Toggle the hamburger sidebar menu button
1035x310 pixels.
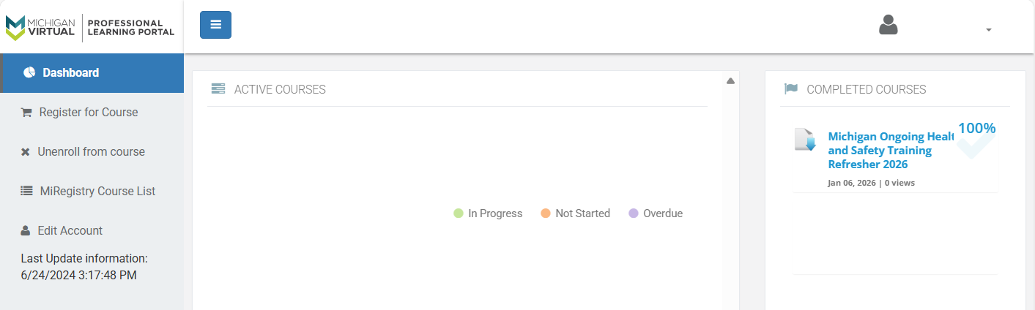tap(215, 25)
